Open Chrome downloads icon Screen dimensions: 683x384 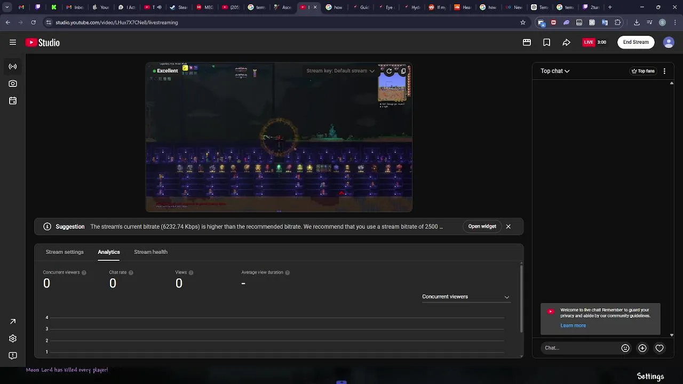637,22
